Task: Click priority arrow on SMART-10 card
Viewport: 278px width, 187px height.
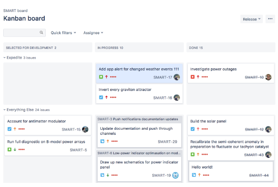Action: [198, 77]
